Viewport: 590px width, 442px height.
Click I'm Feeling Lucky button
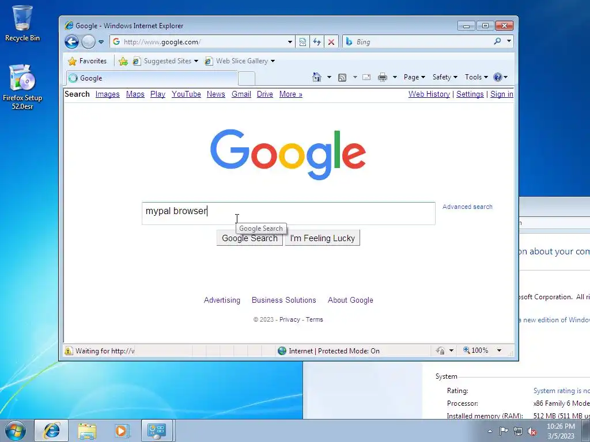coord(323,238)
